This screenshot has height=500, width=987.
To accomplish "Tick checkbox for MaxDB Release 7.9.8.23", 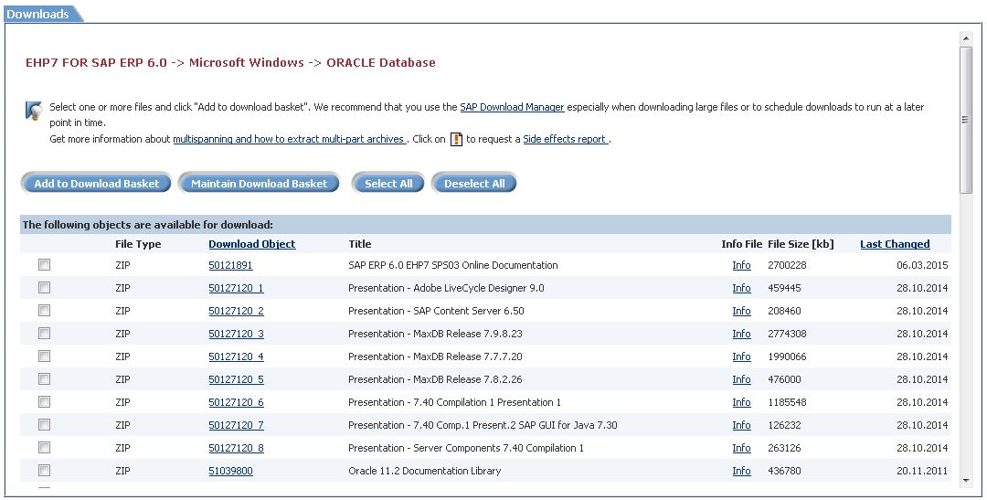I will (x=44, y=333).
